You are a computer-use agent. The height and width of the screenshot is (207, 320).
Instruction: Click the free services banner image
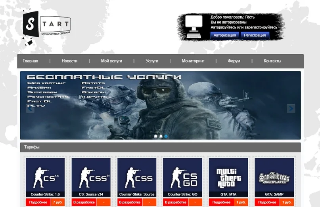pyautogui.click(x=161, y=105)
